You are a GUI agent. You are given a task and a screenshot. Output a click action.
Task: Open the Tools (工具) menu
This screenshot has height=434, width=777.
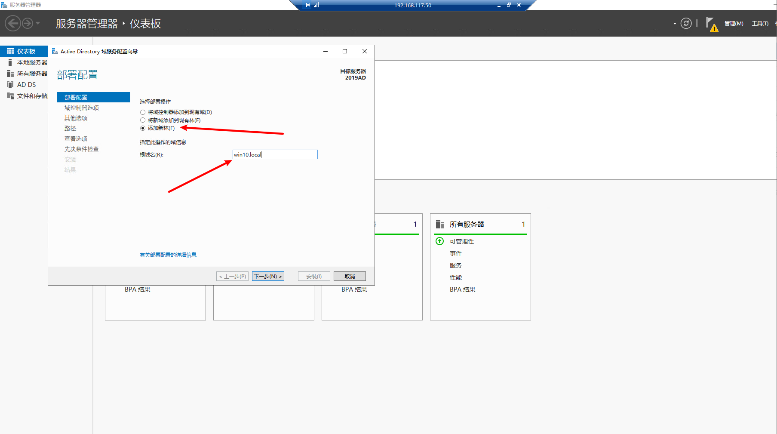click(760, 24)
